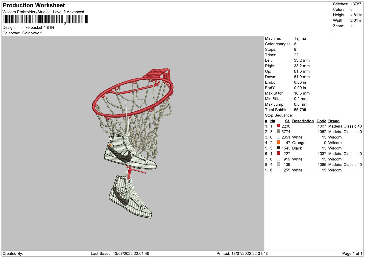Screen dimensions: 365x258
Task: Click code 1086 in stop row 8
Action: pos(322,165)
